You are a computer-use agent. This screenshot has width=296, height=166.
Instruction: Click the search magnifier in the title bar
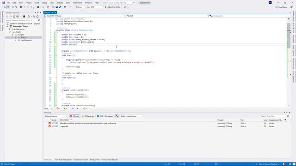[x=134, y=3]
